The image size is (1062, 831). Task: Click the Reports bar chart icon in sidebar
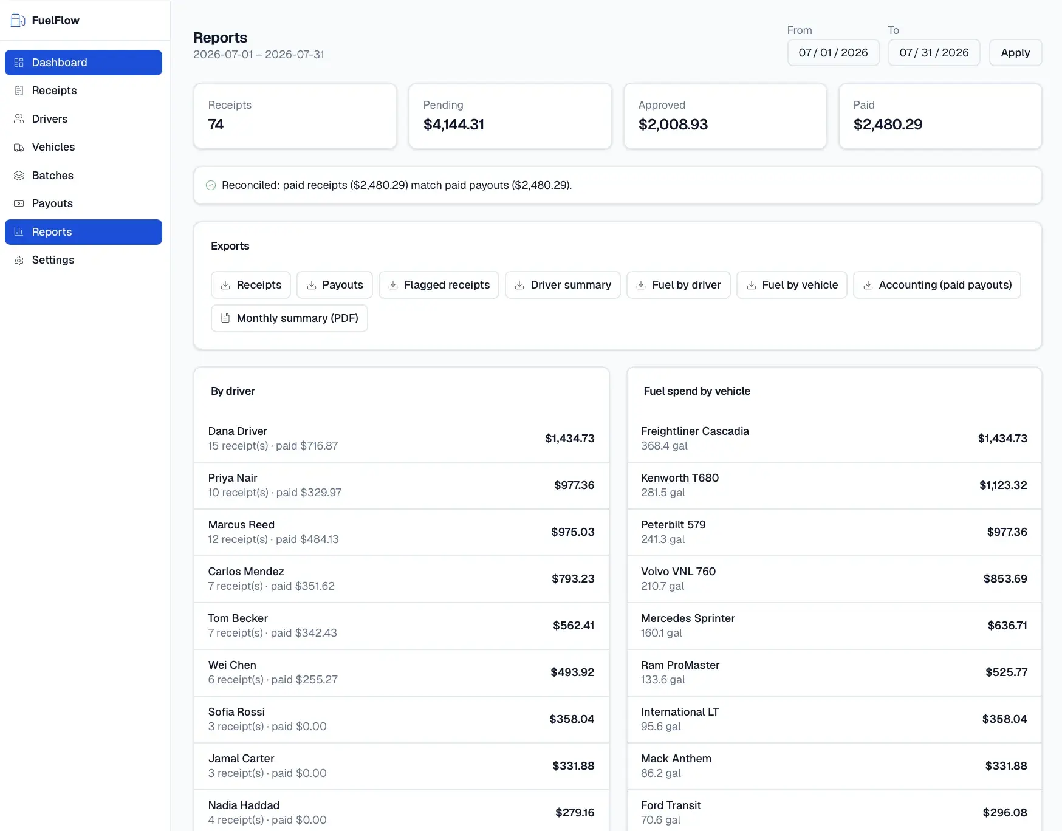pyautogui.click(x=19, y=232)
